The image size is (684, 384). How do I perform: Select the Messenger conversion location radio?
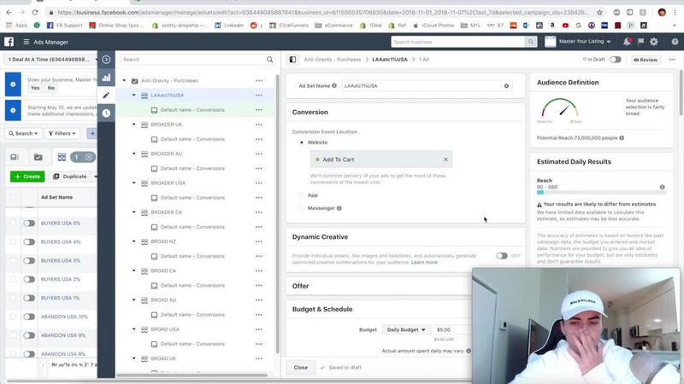point(302,208)
